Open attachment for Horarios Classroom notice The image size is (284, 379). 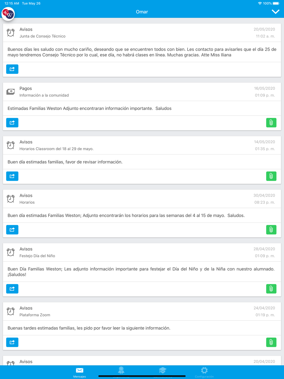[271, 176]
